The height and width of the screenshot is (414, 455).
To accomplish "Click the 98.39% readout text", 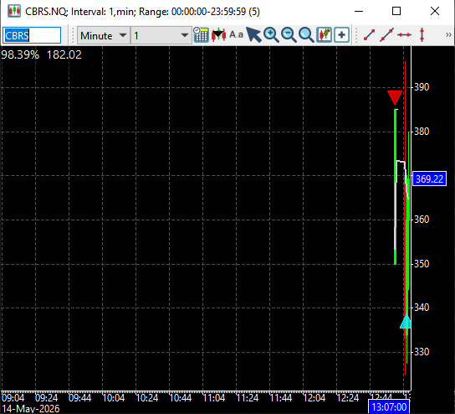I will 20,54.
